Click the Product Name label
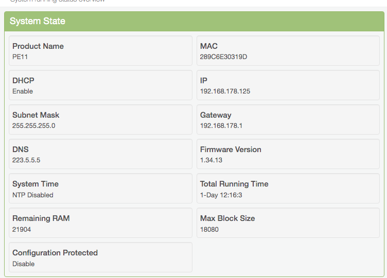 click(x=38, y=46)
